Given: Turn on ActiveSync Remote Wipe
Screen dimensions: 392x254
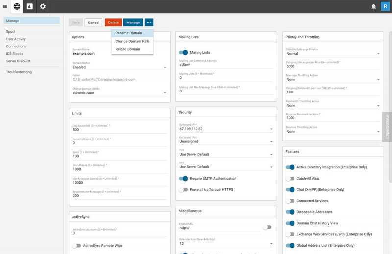Looking at the screenshot, I should 76,246.
